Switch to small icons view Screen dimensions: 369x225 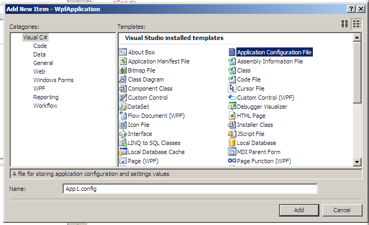click(357, 23)
